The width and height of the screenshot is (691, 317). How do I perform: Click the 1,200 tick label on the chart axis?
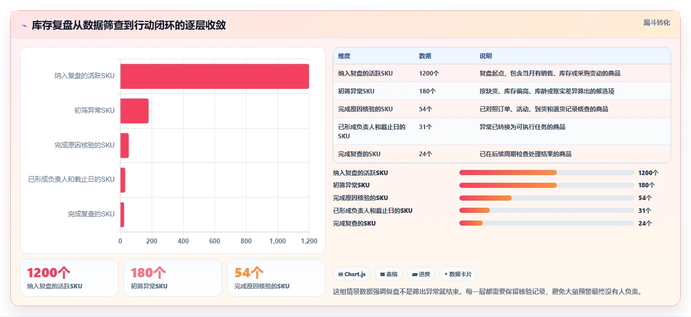point(309,241)
